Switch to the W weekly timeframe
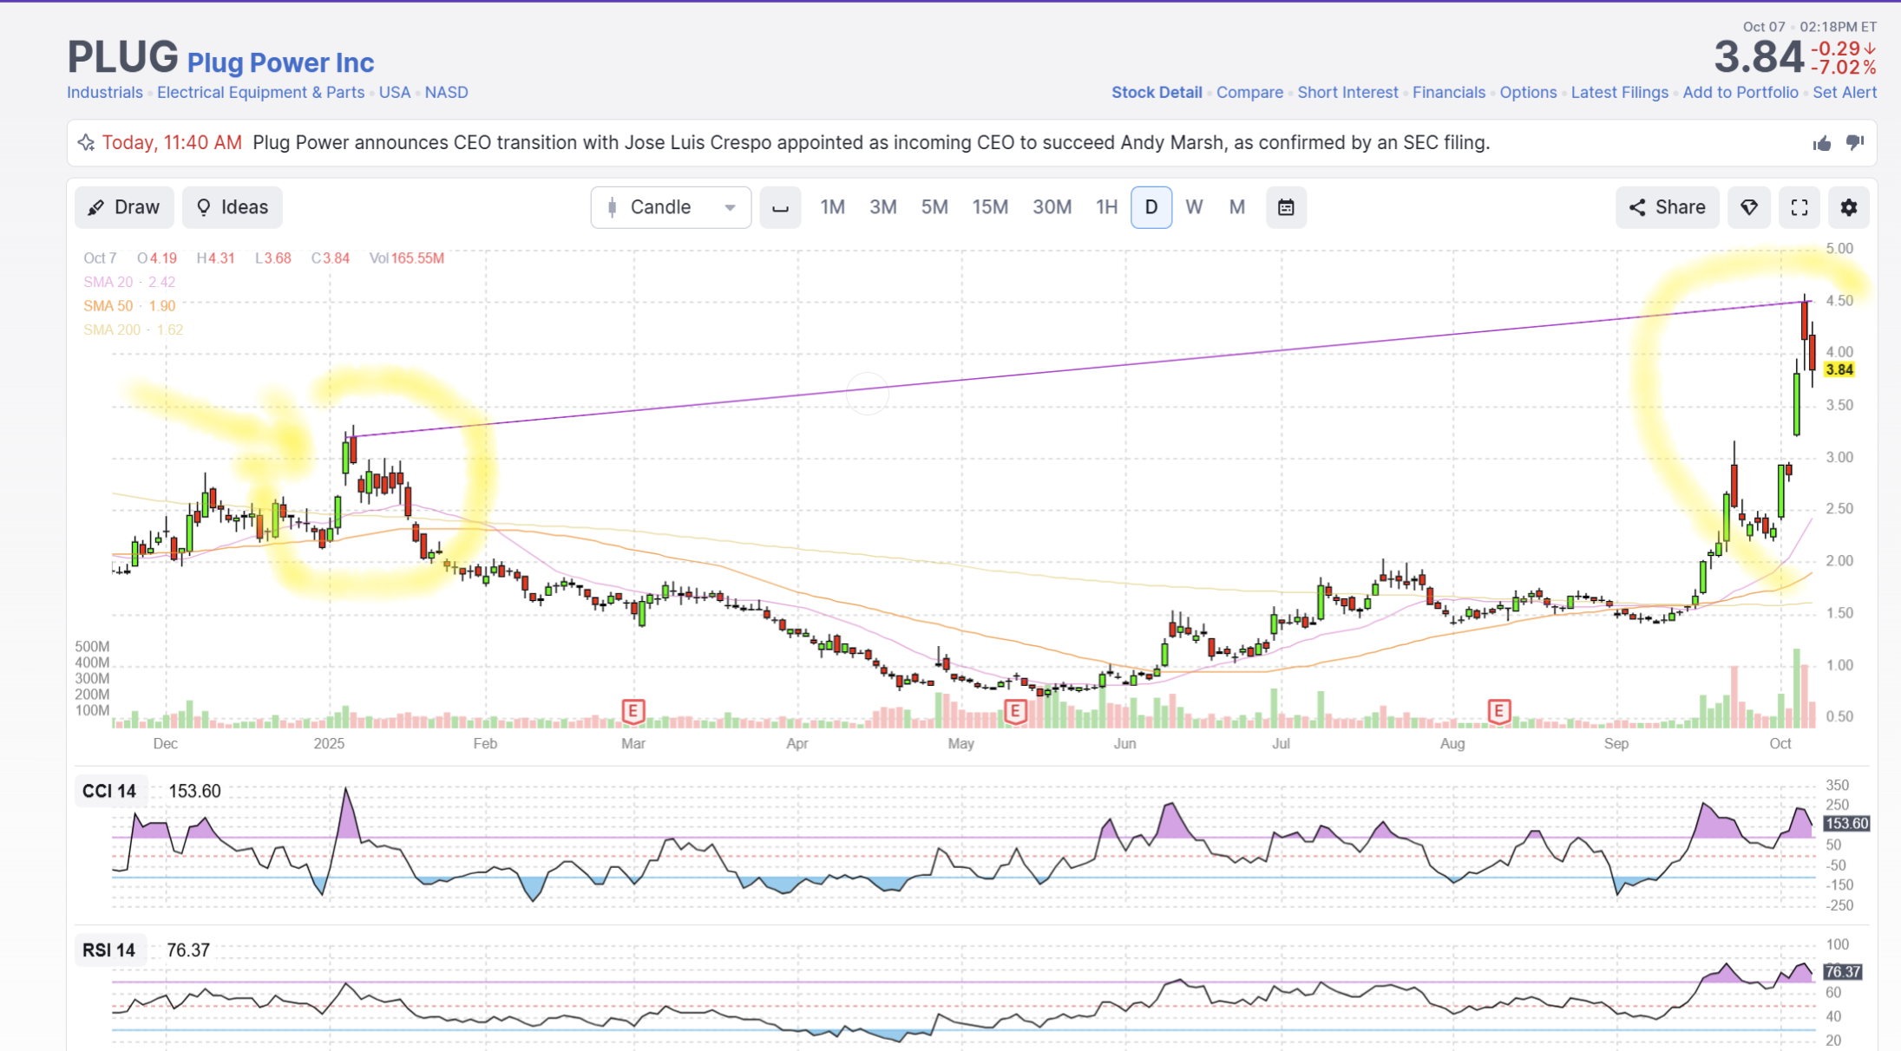 [x=1194, y=207]
